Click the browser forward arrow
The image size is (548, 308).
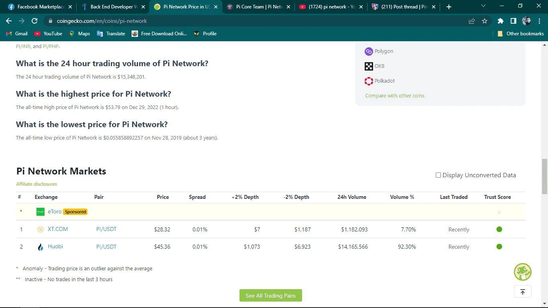(22, 21)
